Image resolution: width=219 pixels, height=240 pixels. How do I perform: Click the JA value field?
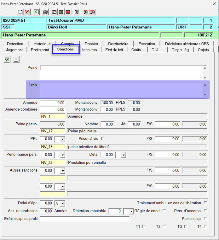tap(134, 124)
